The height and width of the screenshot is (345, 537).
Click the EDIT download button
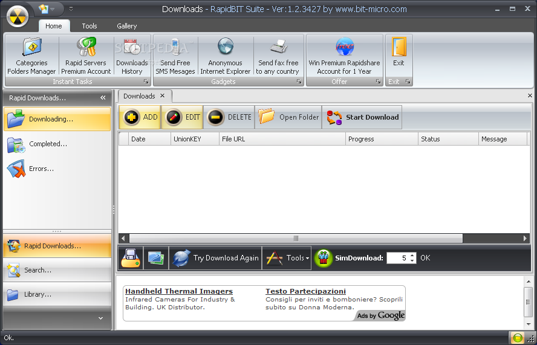coord(182,117)
